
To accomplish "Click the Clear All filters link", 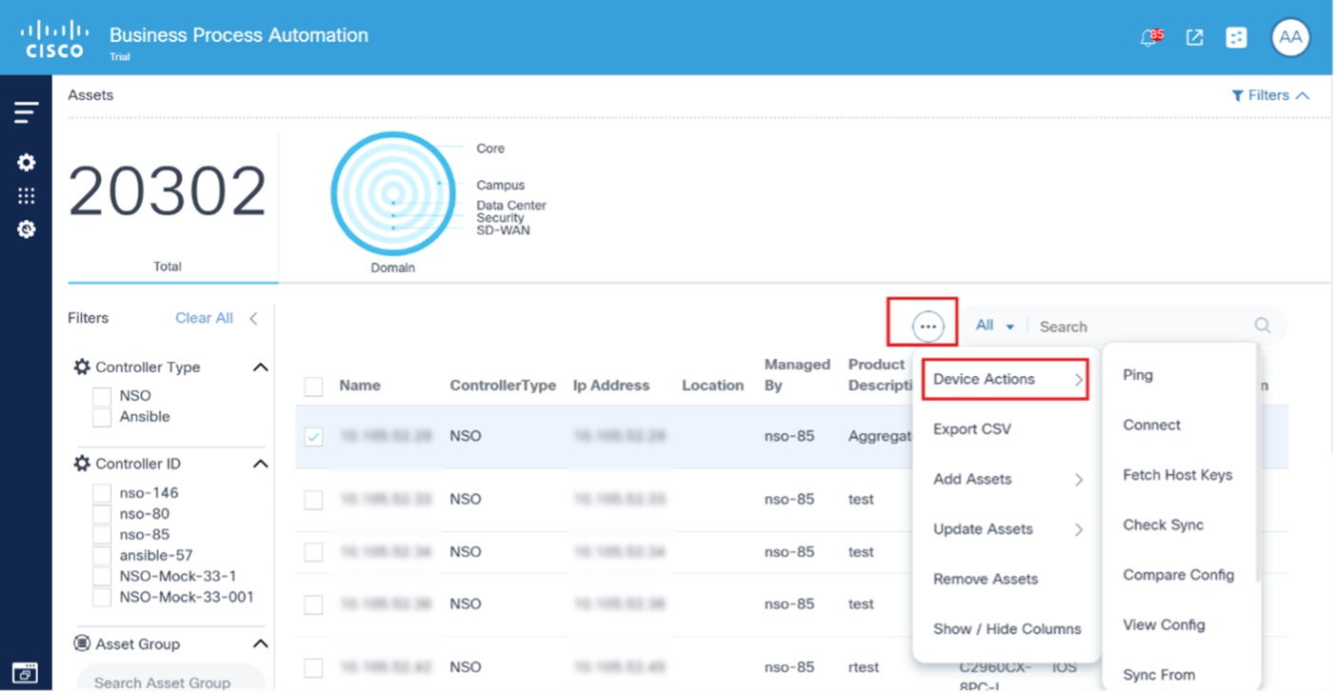I will [204, 318].
